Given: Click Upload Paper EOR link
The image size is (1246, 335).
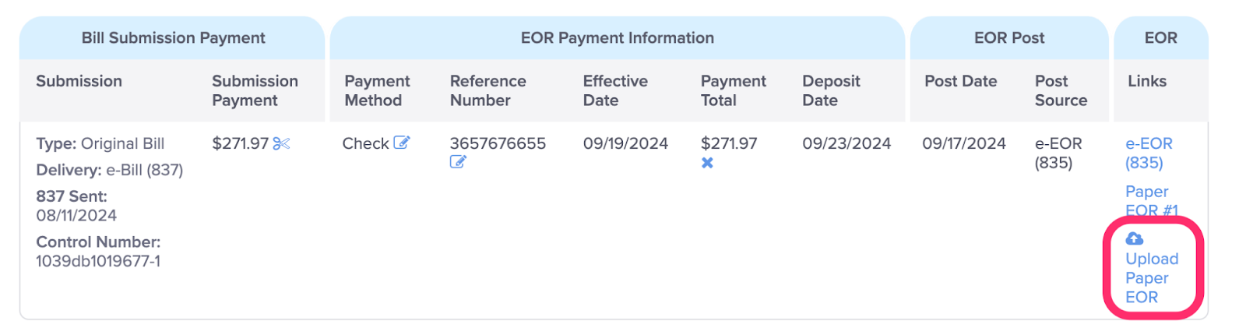Looking at the screenshot, I should [1152, 277].
